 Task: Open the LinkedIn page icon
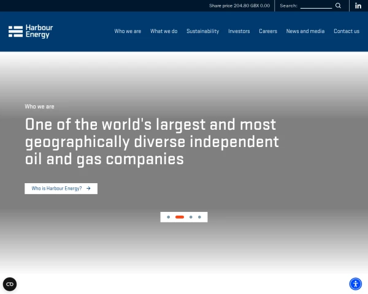point(358,6)
